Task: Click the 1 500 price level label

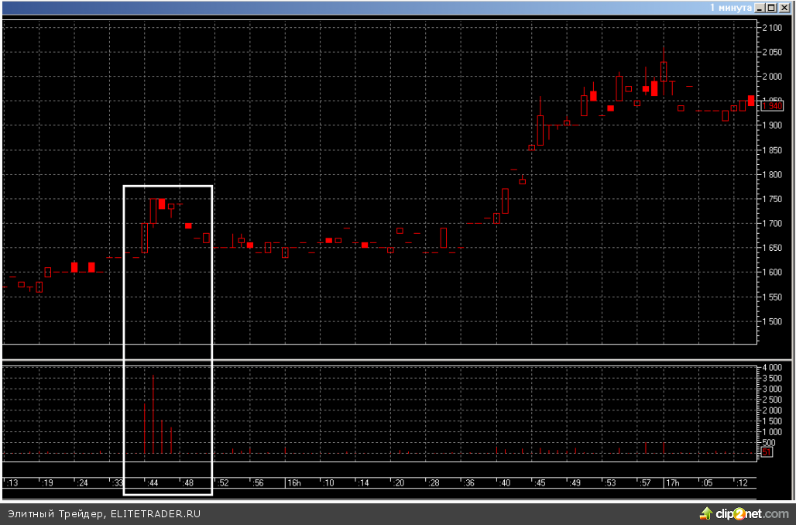Action: coord(774,321)
